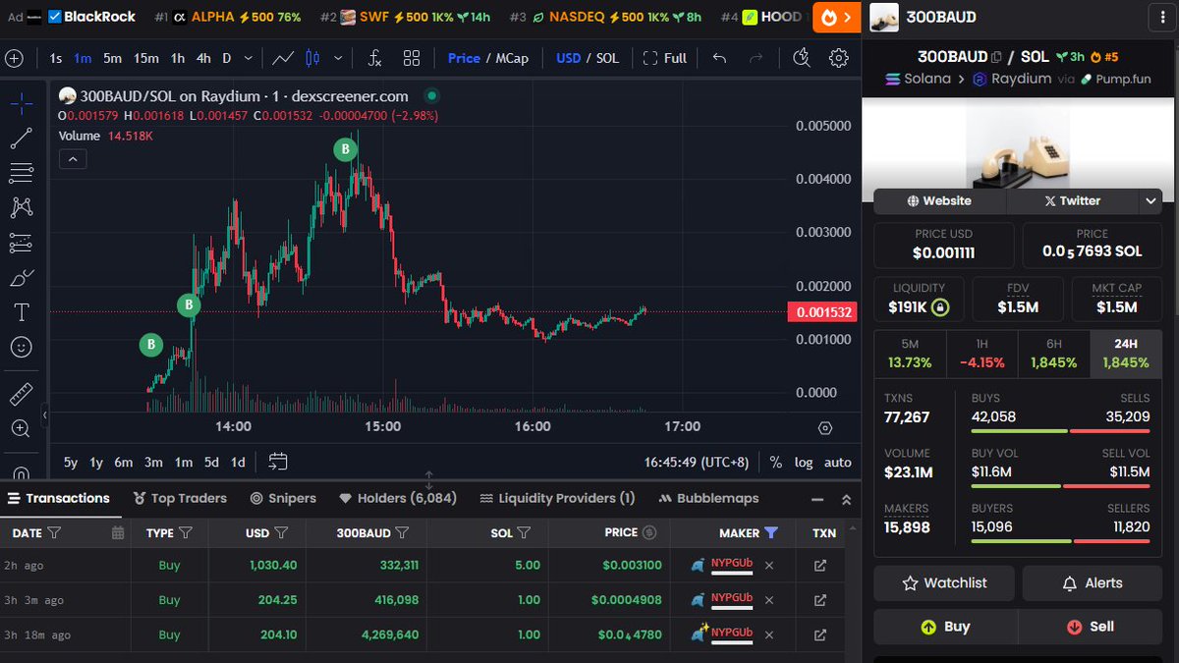
Task: Open the USD column filter
Action: coord(281,532)
